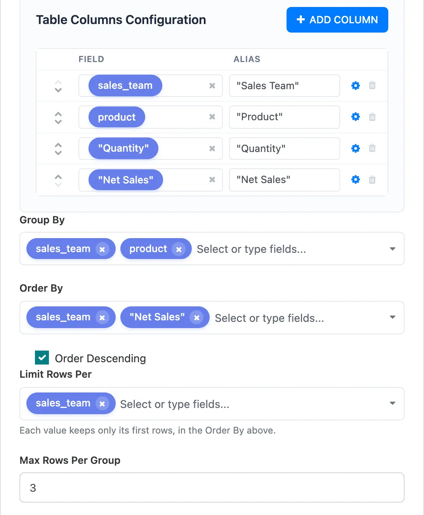The width and height of the screenshot is (424, 515).
Task: Expand the Group By dropdown arrow
Action: (x=393, y=249)
